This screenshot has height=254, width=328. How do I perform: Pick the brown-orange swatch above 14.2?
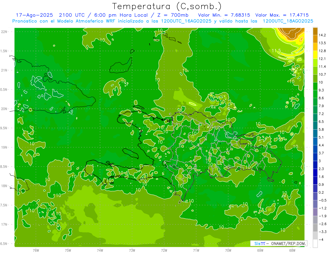[315, 31]
